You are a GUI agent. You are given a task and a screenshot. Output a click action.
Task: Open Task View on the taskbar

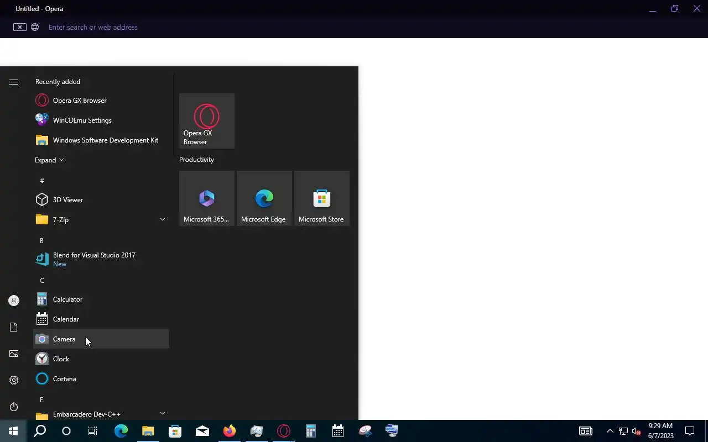[x=93, y=431]
